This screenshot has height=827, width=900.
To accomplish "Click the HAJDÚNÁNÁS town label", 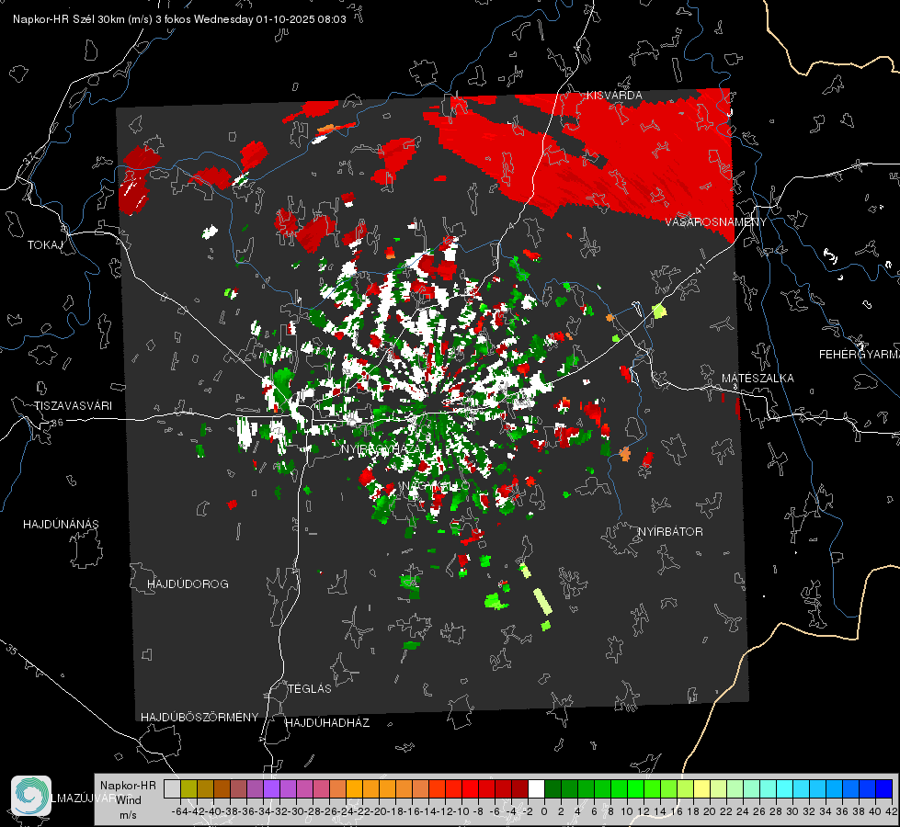I will (x=61, y=524).
